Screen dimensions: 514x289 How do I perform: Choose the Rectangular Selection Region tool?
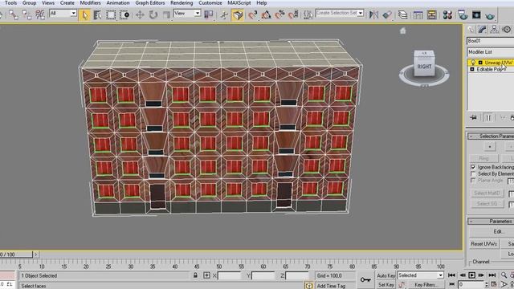tap(111, 14)
